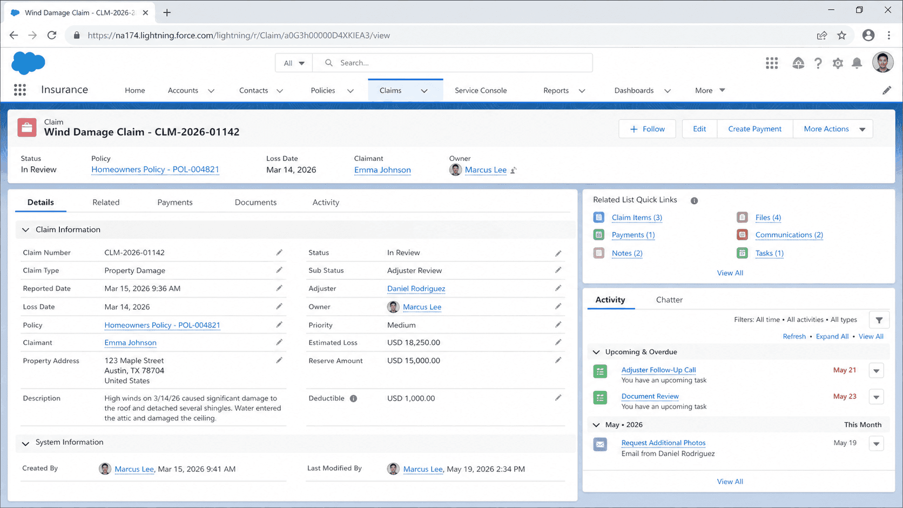Collapse the Claim Information section
Viewport: 903px width, 508px height.
(25, 230)
